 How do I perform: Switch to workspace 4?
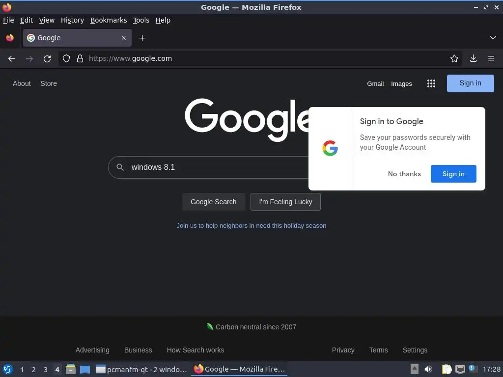[x=57, y=370]
